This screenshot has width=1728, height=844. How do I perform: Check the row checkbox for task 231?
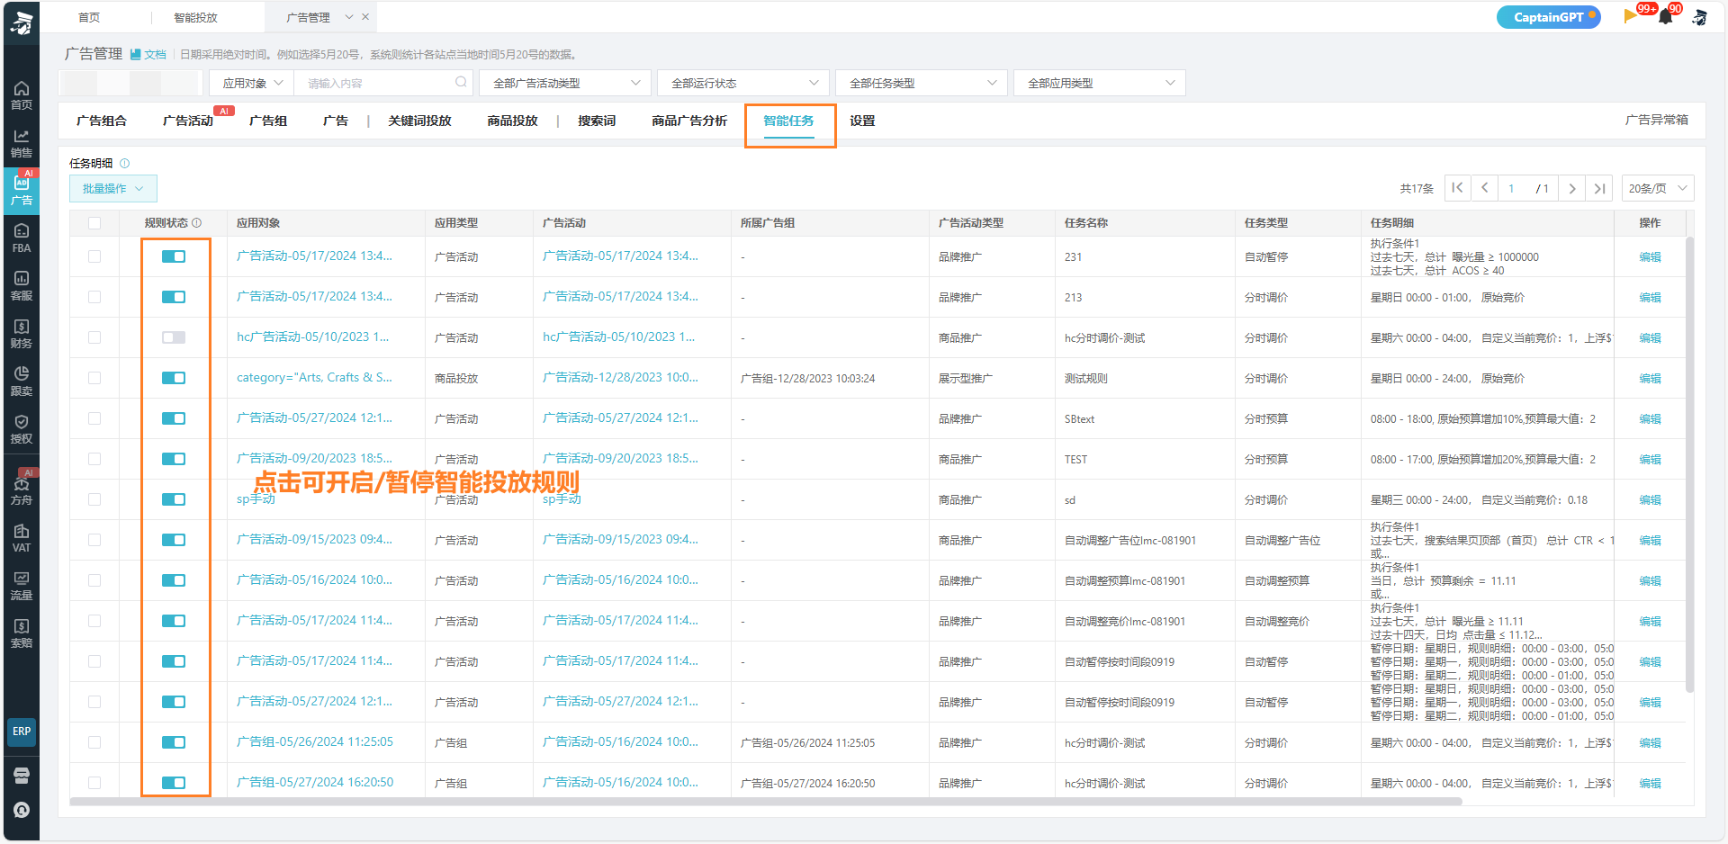94,256
